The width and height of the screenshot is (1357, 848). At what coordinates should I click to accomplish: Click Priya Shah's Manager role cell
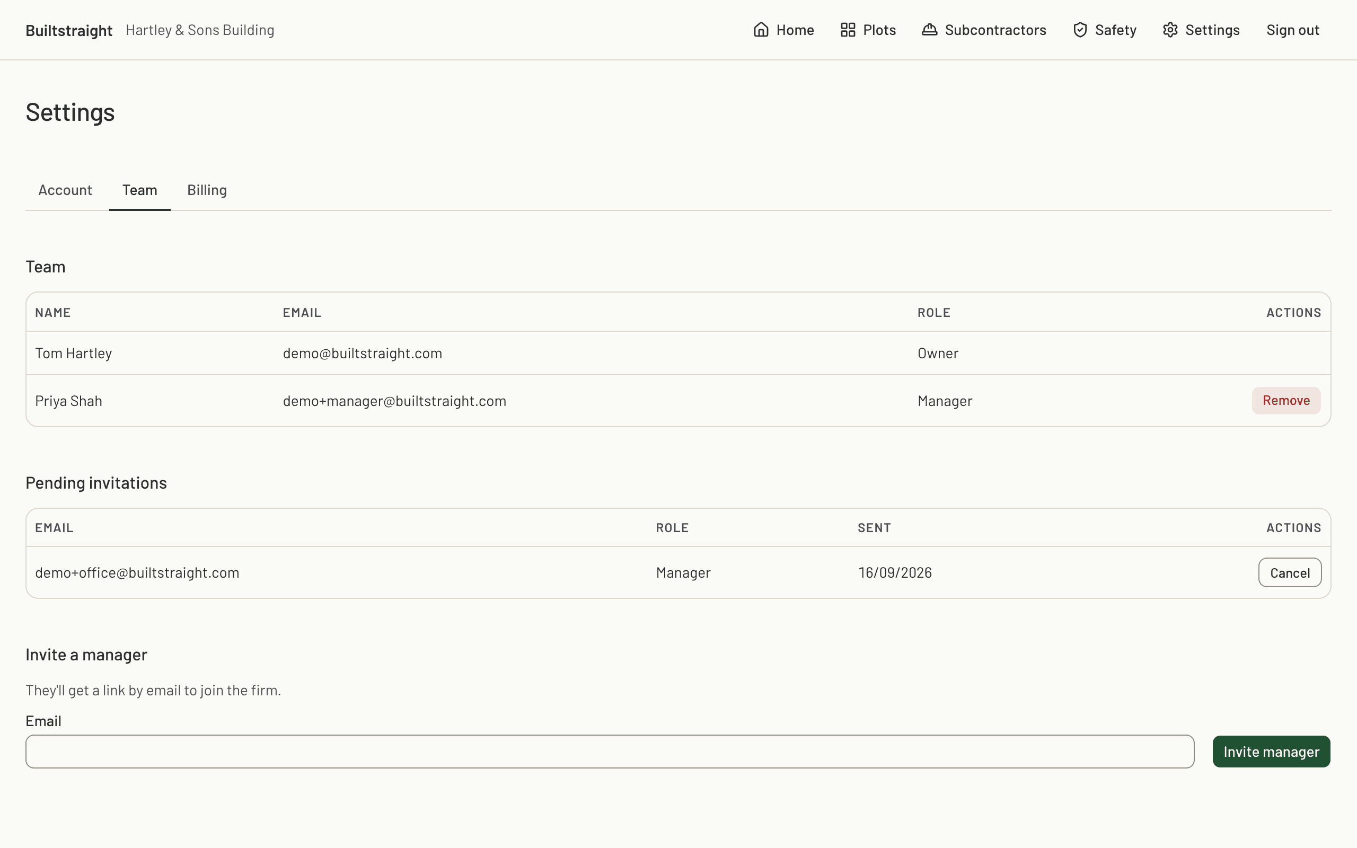click(x=945, y=401)
